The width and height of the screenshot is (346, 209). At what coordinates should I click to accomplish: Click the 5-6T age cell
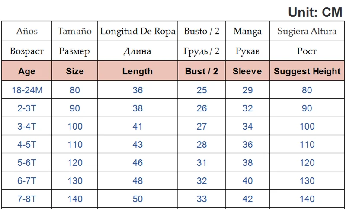[27, 163]
